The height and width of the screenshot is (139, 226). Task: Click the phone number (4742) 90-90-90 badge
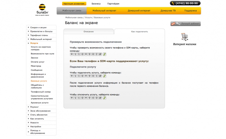185,3
